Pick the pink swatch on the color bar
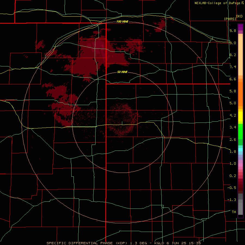This screenshot has width=245, height=245. 240,165
